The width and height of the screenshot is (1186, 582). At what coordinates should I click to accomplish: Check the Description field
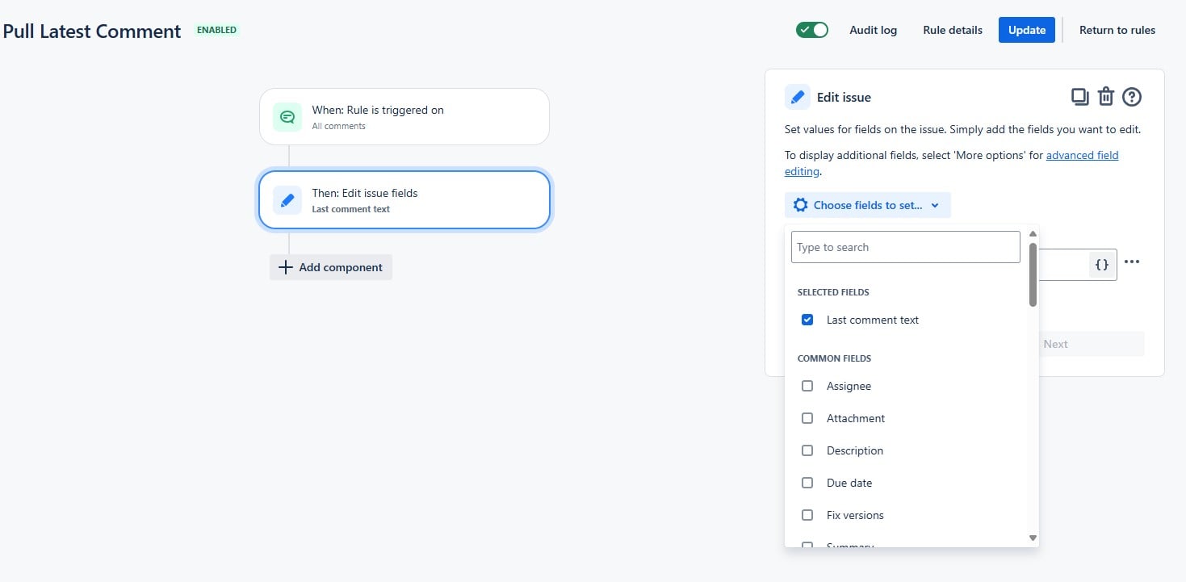pyautogui.click(x=807, y=450)
